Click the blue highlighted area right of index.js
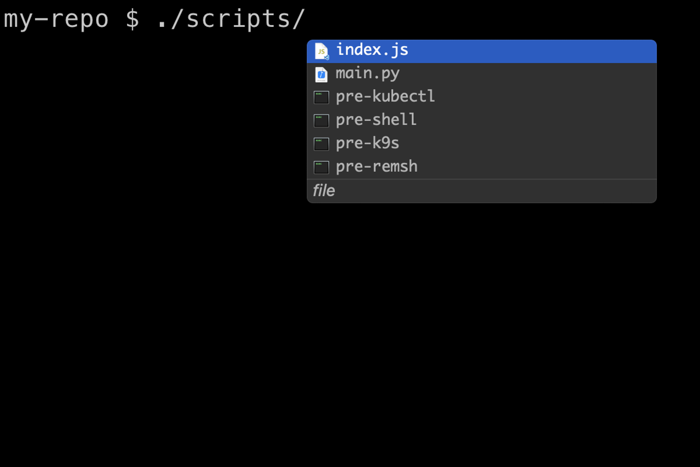Viewport: 700px width, 467px height. point(532,51)
